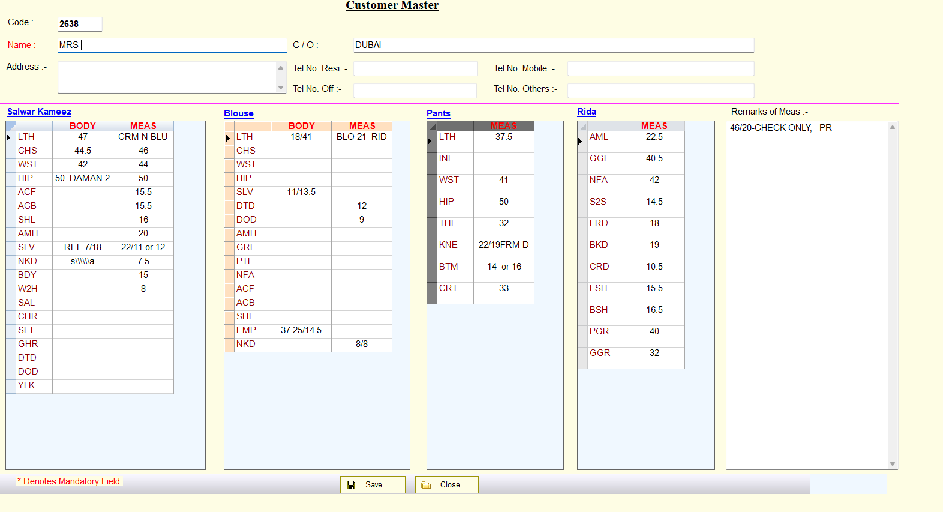Click the Address box scroll up arrow
Image resolution: width=943 pixels, height=512 pixels.
point(281,68)
